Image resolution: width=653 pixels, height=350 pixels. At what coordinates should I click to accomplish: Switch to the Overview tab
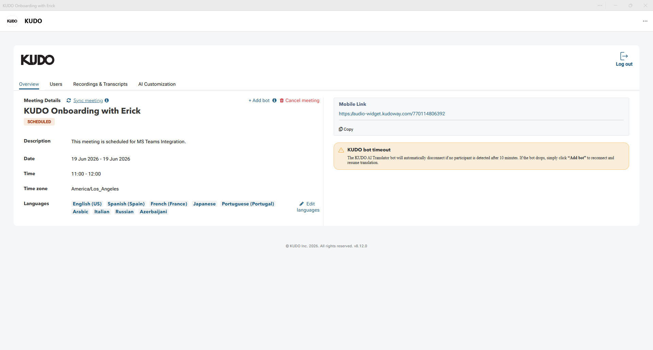pos(29,84)
